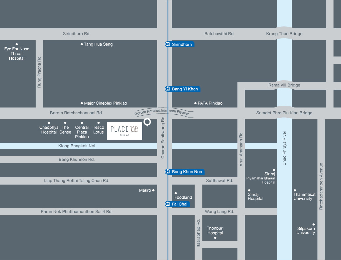341x260 pixels.
Task: Click the Bang Yi Khan metro icon
Action: click(x=168, y=89)
